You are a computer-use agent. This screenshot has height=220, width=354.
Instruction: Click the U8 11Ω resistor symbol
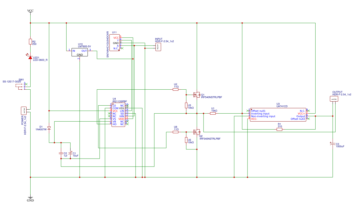pos(176,132)
